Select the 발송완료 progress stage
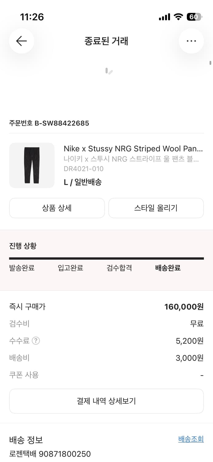213x462 pixels. point(22,268)
